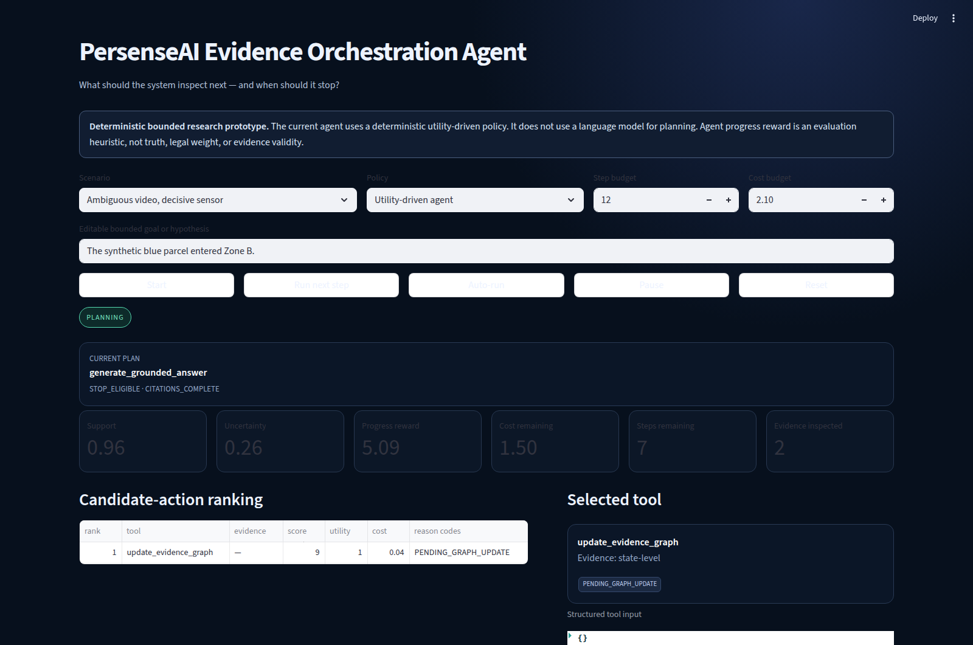Viewport: 973px width, 645px height.
Task: Click the PENDING_GRAPH_UPDATE chip in Selected tool
Action: point(619,584)
